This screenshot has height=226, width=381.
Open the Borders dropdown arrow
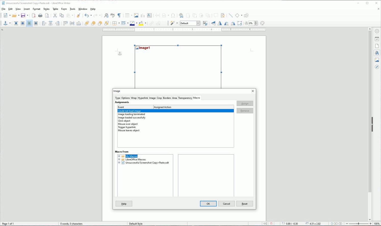(x=119, y=23)
